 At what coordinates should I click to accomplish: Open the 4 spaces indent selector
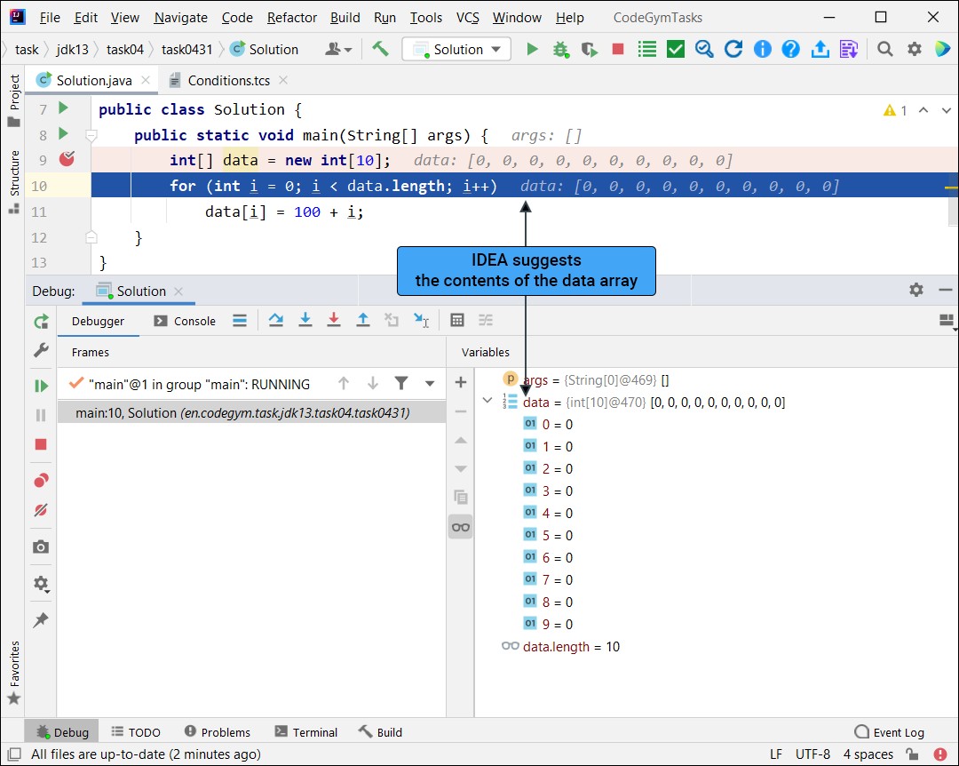click(x=868, y=754)
